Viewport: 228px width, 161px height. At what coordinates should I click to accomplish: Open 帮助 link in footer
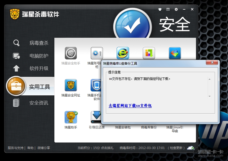[x=30, y=148]
